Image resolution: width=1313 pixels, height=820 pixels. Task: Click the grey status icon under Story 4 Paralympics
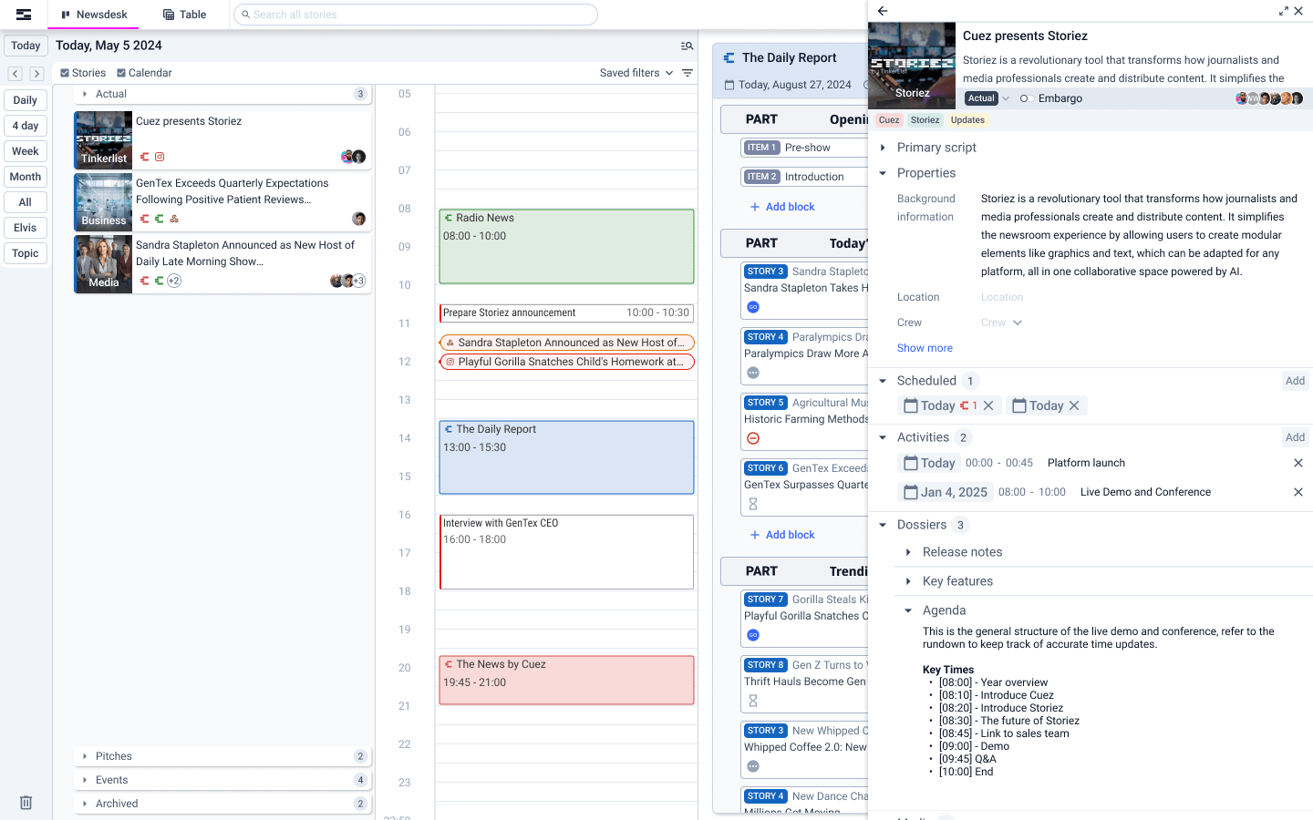point(753,373)
